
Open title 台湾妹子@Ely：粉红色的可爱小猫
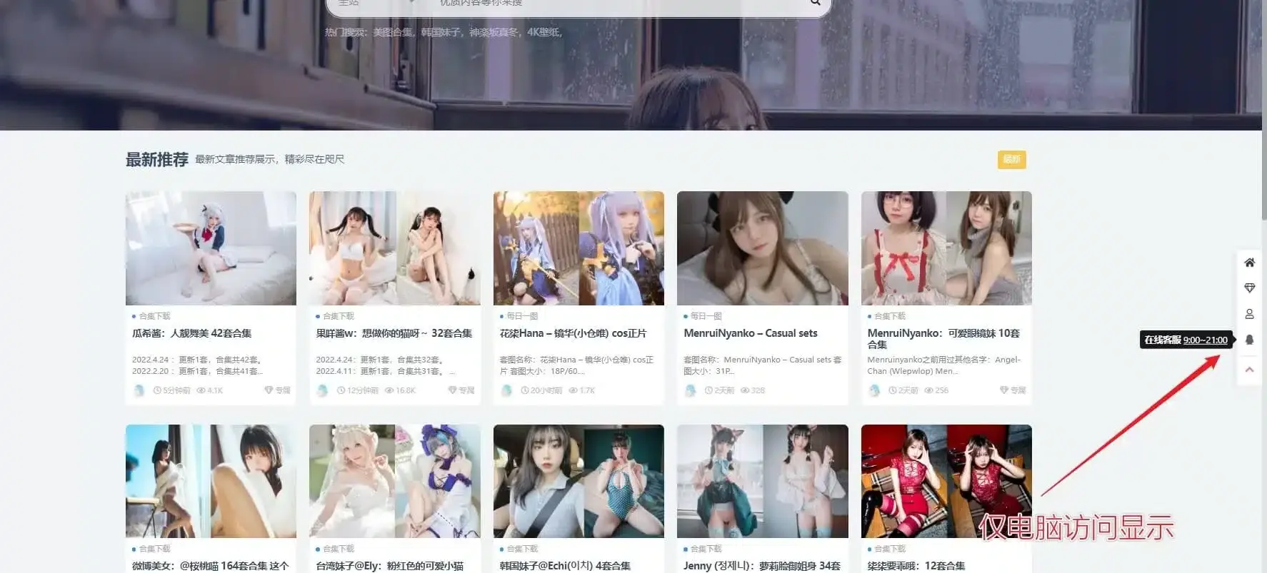[x=389, y=566]
